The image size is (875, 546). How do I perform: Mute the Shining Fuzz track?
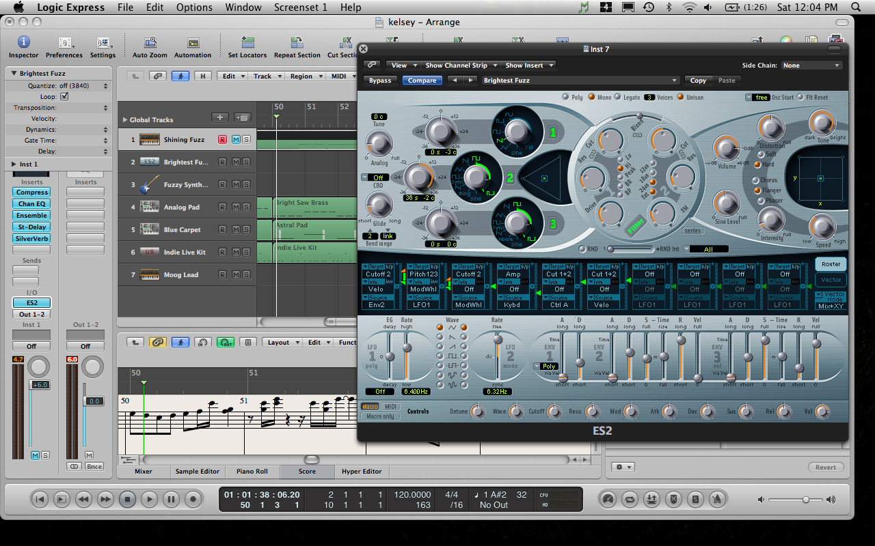click(x=236, y=140)
